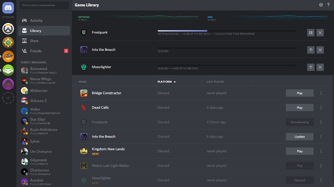The image size is (334, 187).
Task: Go to the Activity tab
Action: 44,21
